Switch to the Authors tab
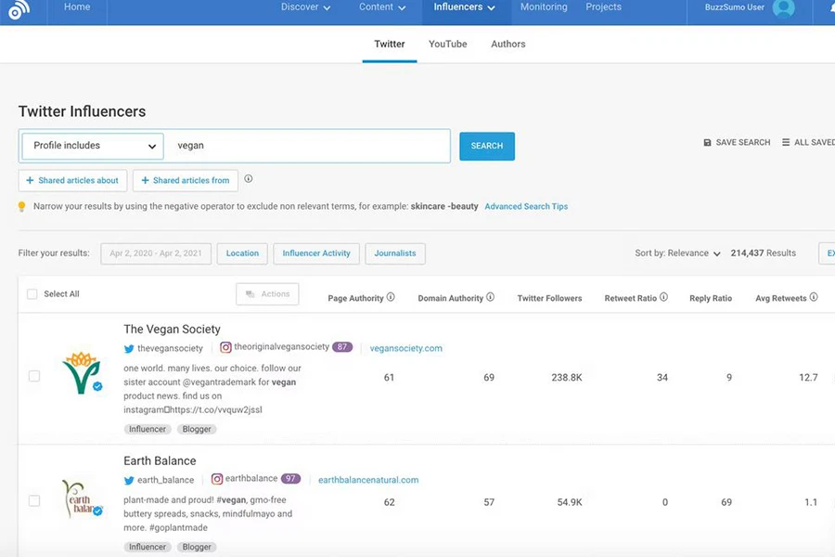This screenshot has height=557, width=835. point(508,45)
